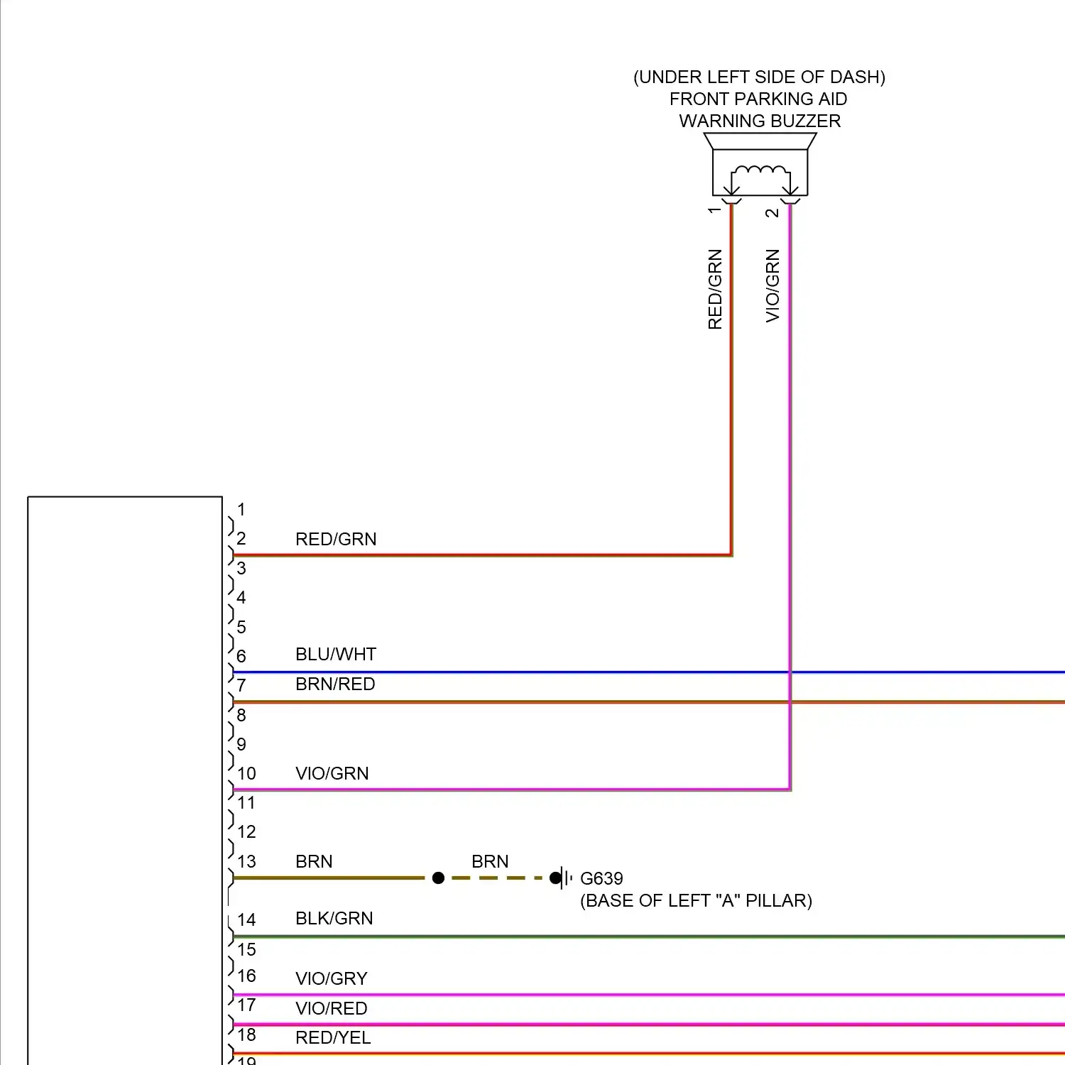Click the "(BASE OF LEFT "A" PILLAR)" note
Viewport: 1065px width, 1065px height.
(696, 900)
